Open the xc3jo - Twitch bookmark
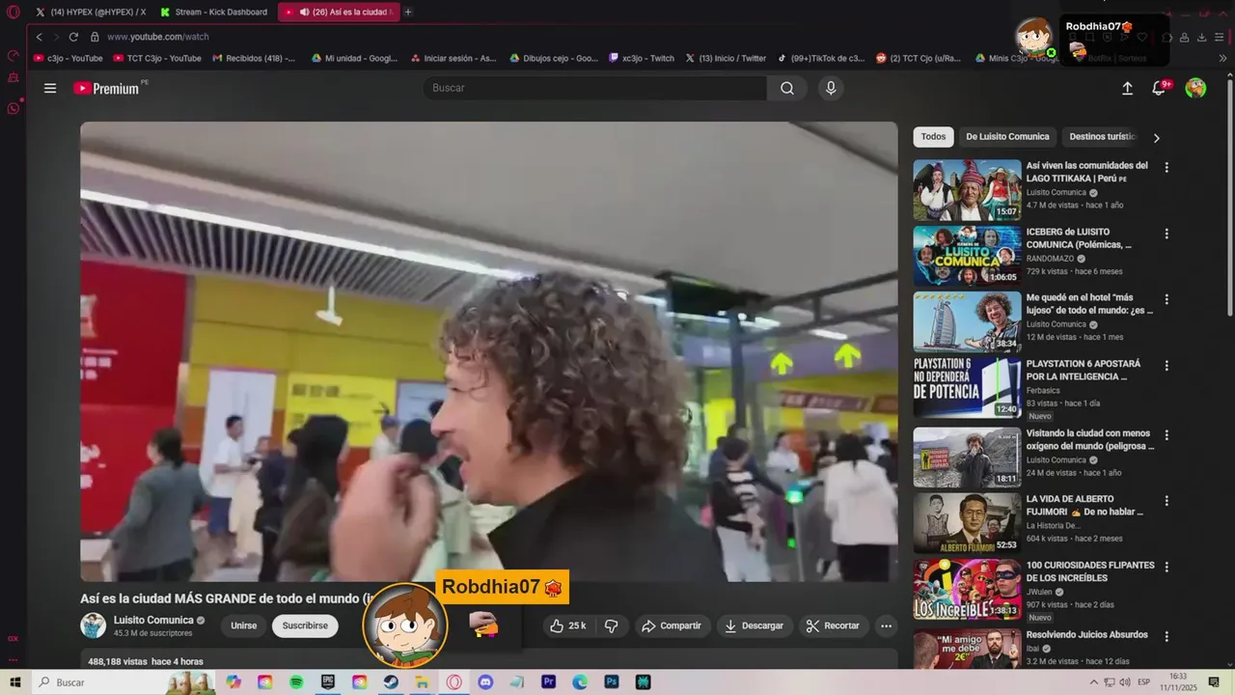 pos(642,58)
